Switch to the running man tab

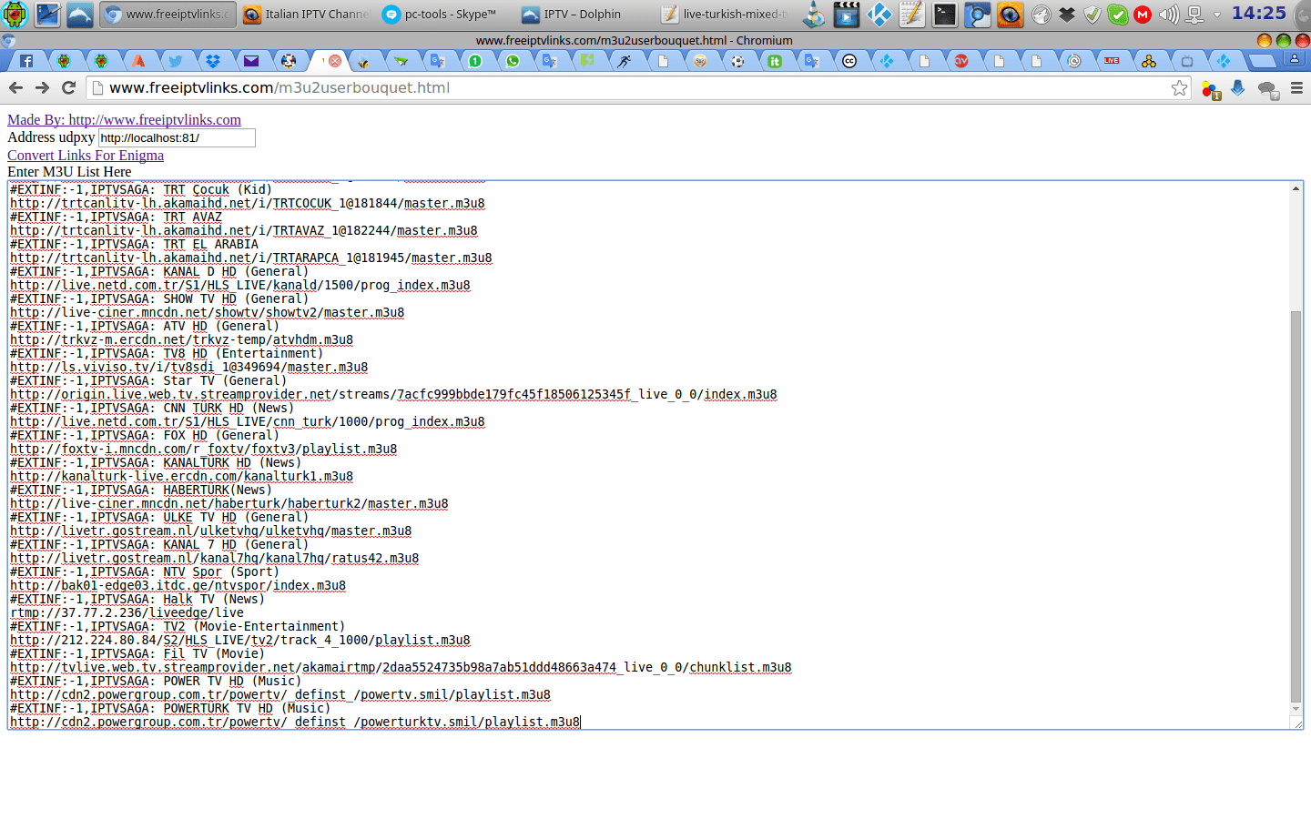(625, 61)
